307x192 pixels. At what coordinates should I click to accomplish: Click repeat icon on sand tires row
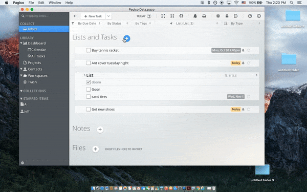click(x=249, y=97)
